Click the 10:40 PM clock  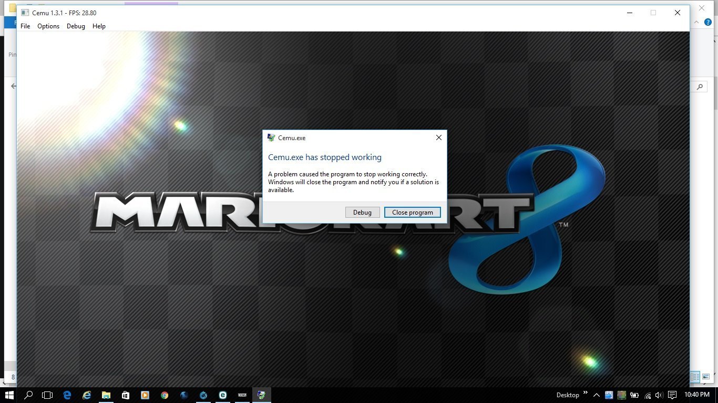(697, 395)
